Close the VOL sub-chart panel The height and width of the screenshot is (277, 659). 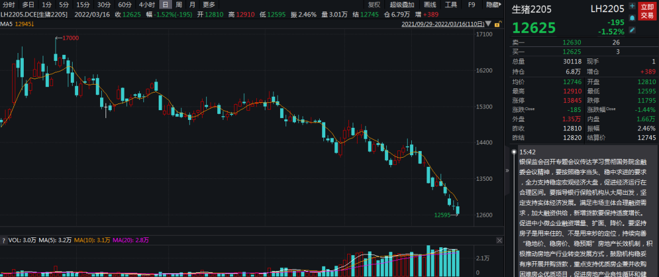tap(499, 240)
